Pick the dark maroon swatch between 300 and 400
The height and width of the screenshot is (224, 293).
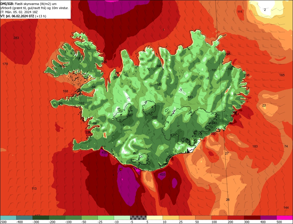pyautogui.click(x=252, y=218)
